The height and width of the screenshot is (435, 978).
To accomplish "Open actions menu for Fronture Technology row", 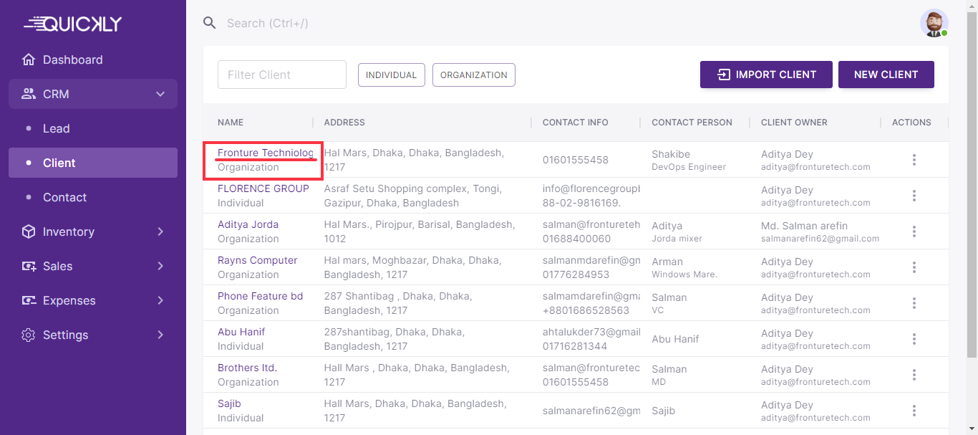I will coord(914,160).
